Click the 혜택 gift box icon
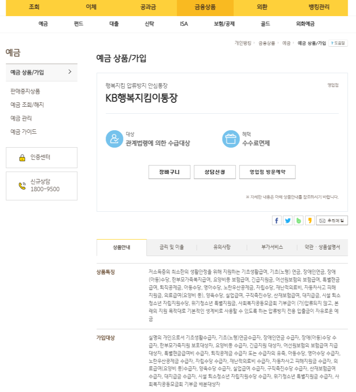 pos(231,139)
